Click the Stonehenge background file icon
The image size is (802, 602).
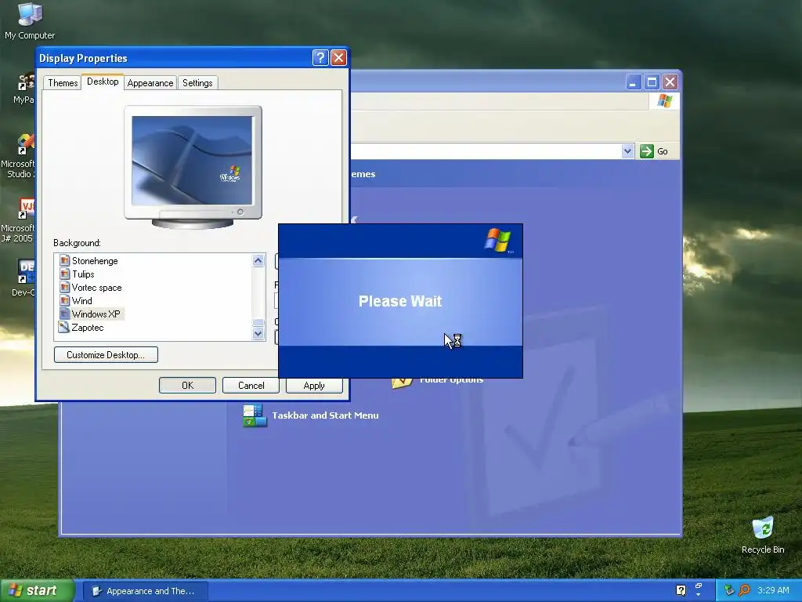64,260
